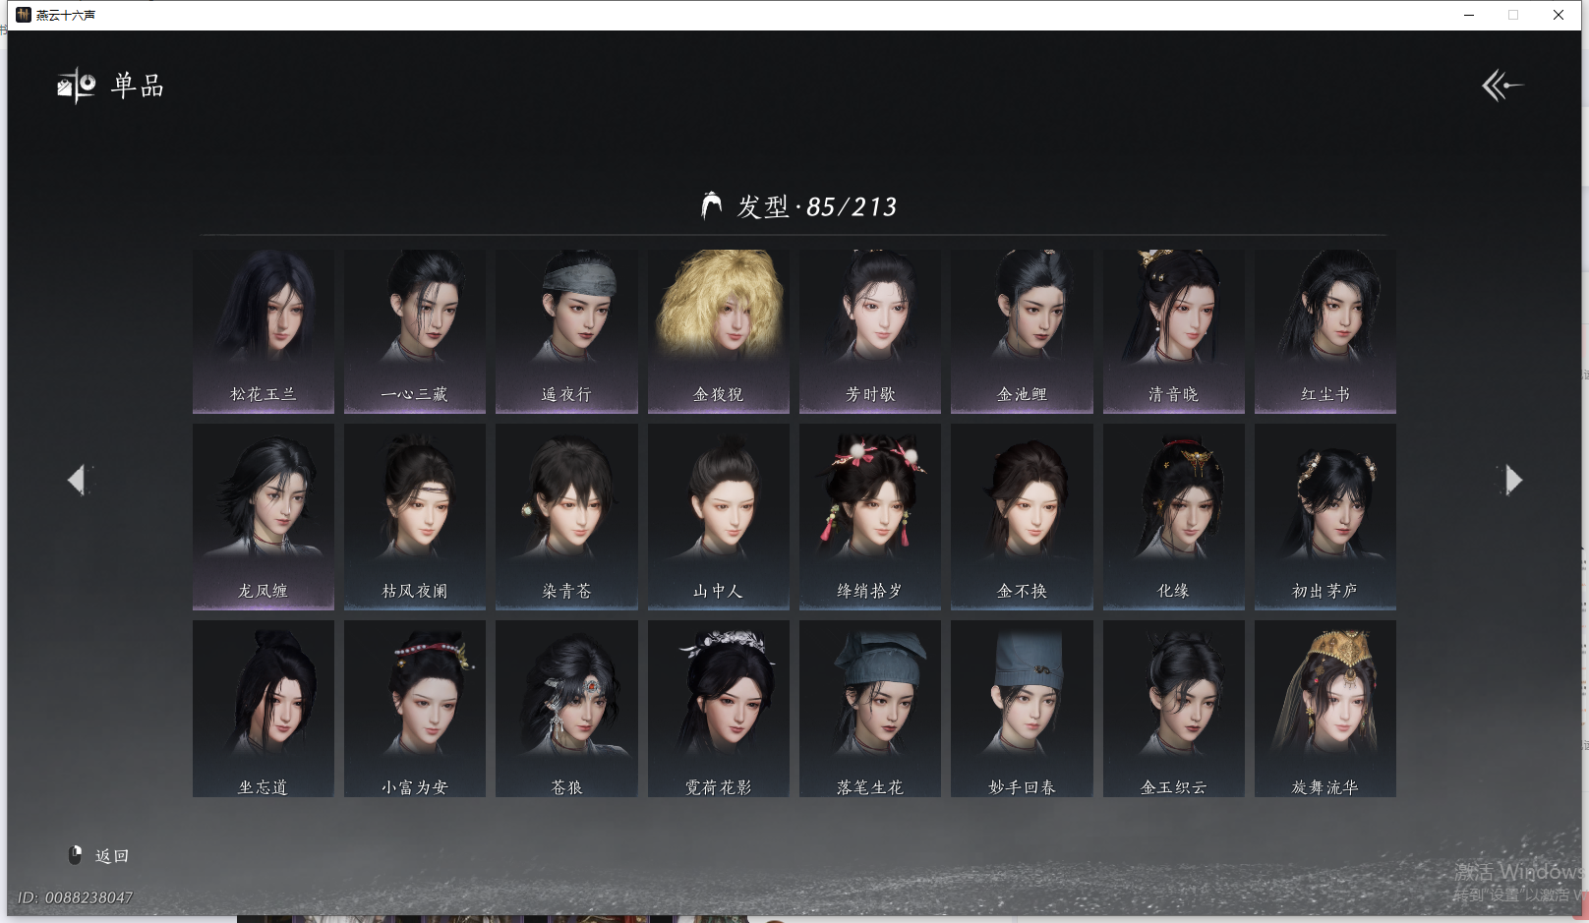Click the 单品 category icon
Screen dimensions: 1589x923
point(76,87)
